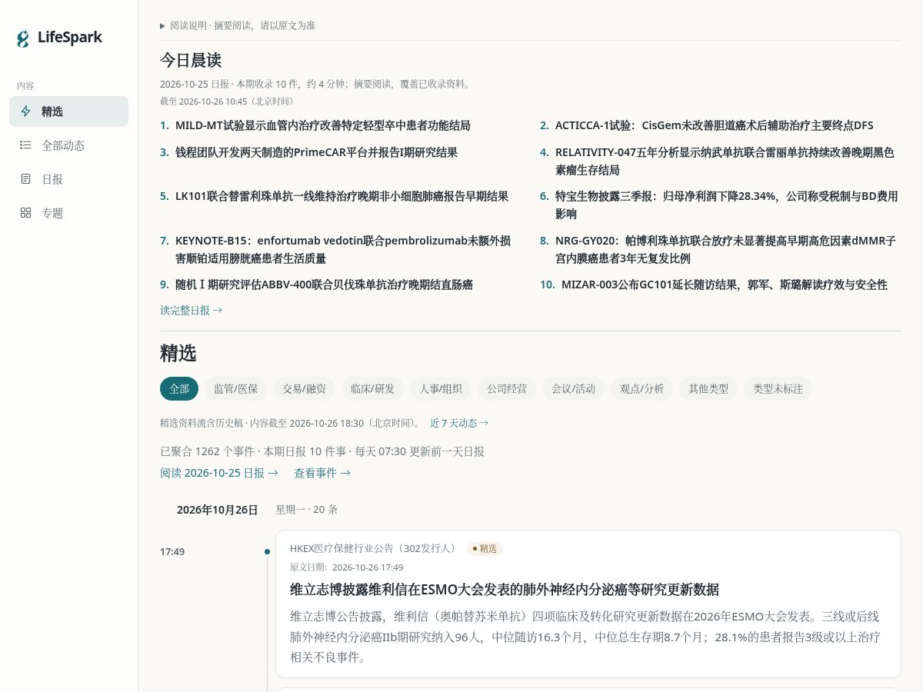Screen dimensions: 923x692
Task: Filter by 类型未标注
Action: coord(778,389)
